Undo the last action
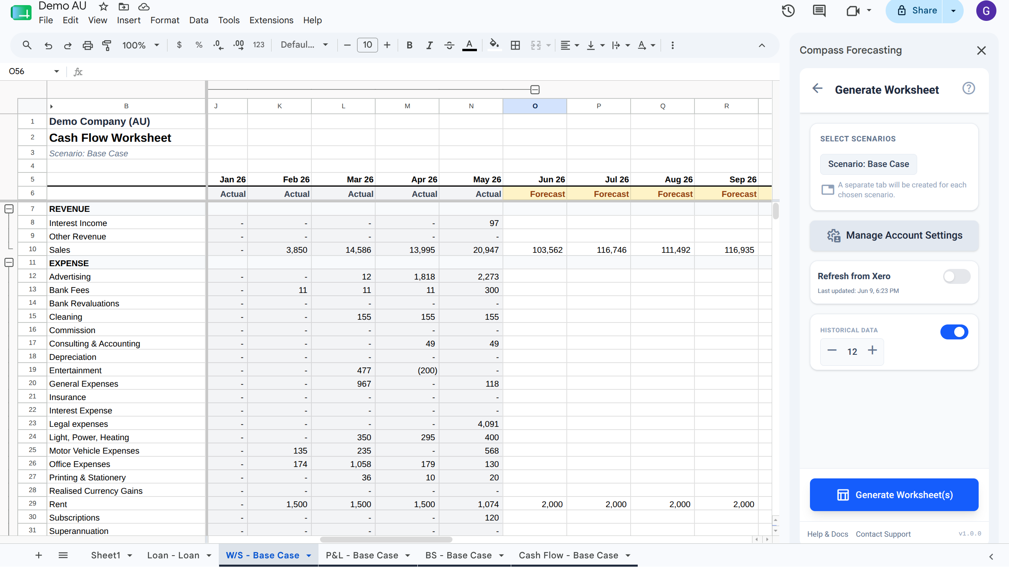This screenshot has width=1009, height=567. pyautogui.click(x=48, y=45)
